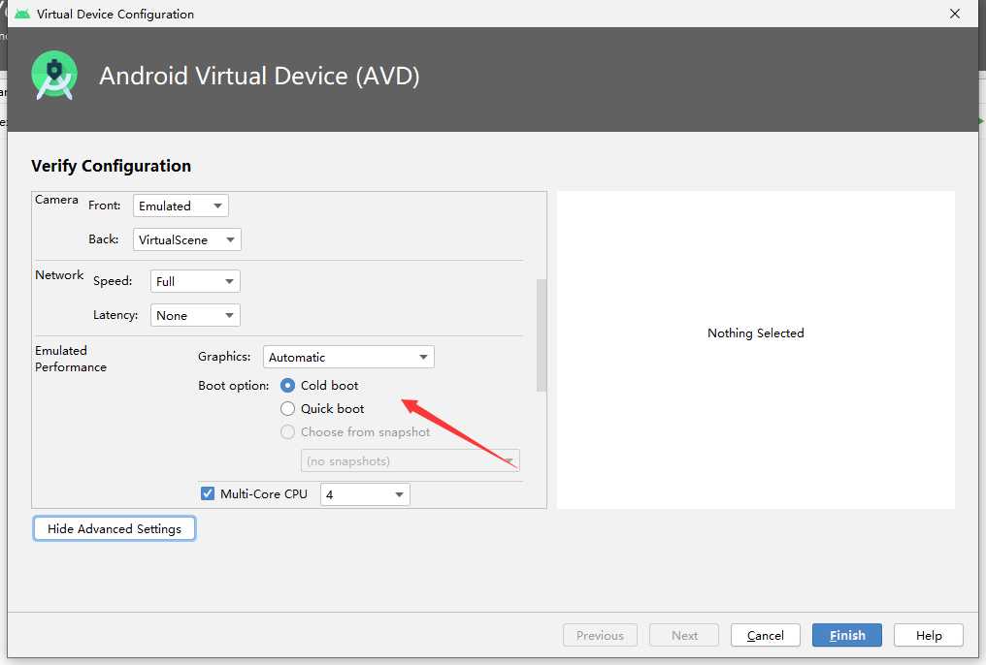This screenshot has width=986, height=665.
Task: Open the Network Latency dropdown
Action: click(195, 315)
